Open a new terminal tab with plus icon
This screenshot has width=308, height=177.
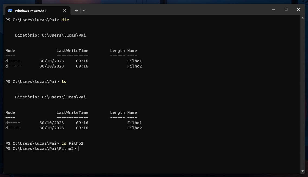(76, 10)
